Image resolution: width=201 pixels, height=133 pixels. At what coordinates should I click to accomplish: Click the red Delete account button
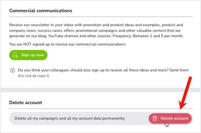pyautogui.click(x=170, y=118)
